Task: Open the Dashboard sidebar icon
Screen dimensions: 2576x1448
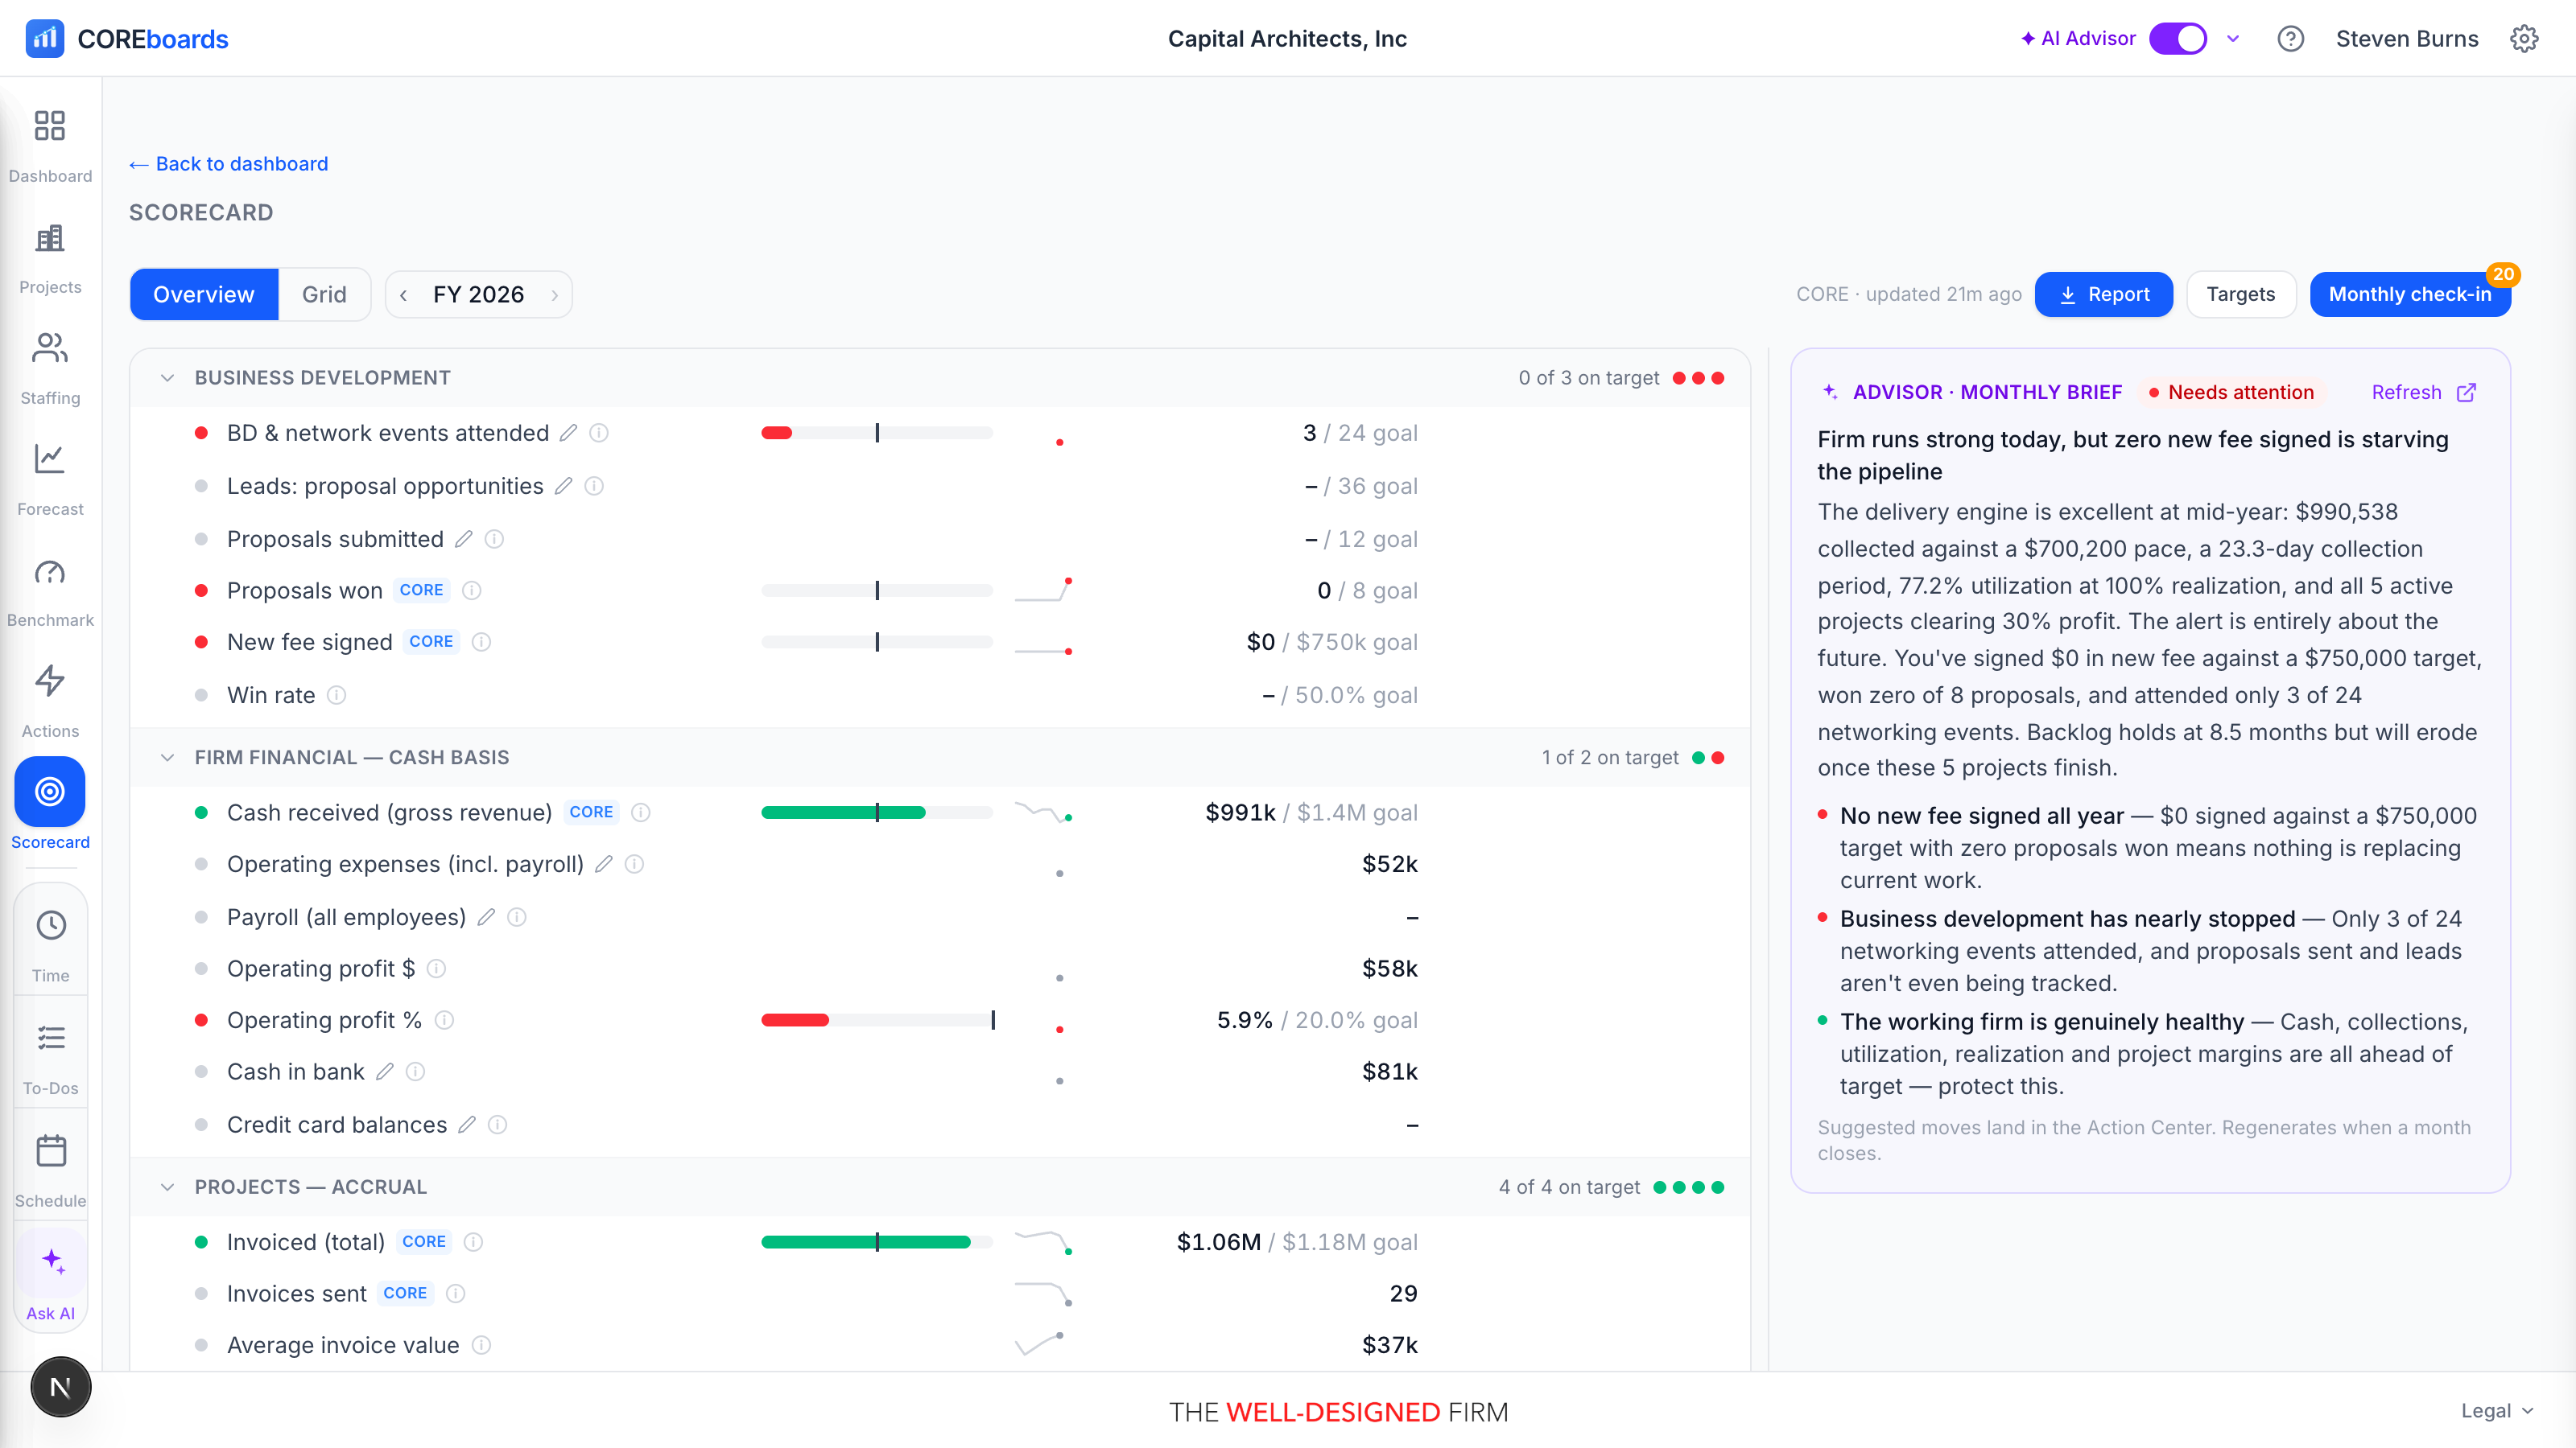Action: pos(50,127)
